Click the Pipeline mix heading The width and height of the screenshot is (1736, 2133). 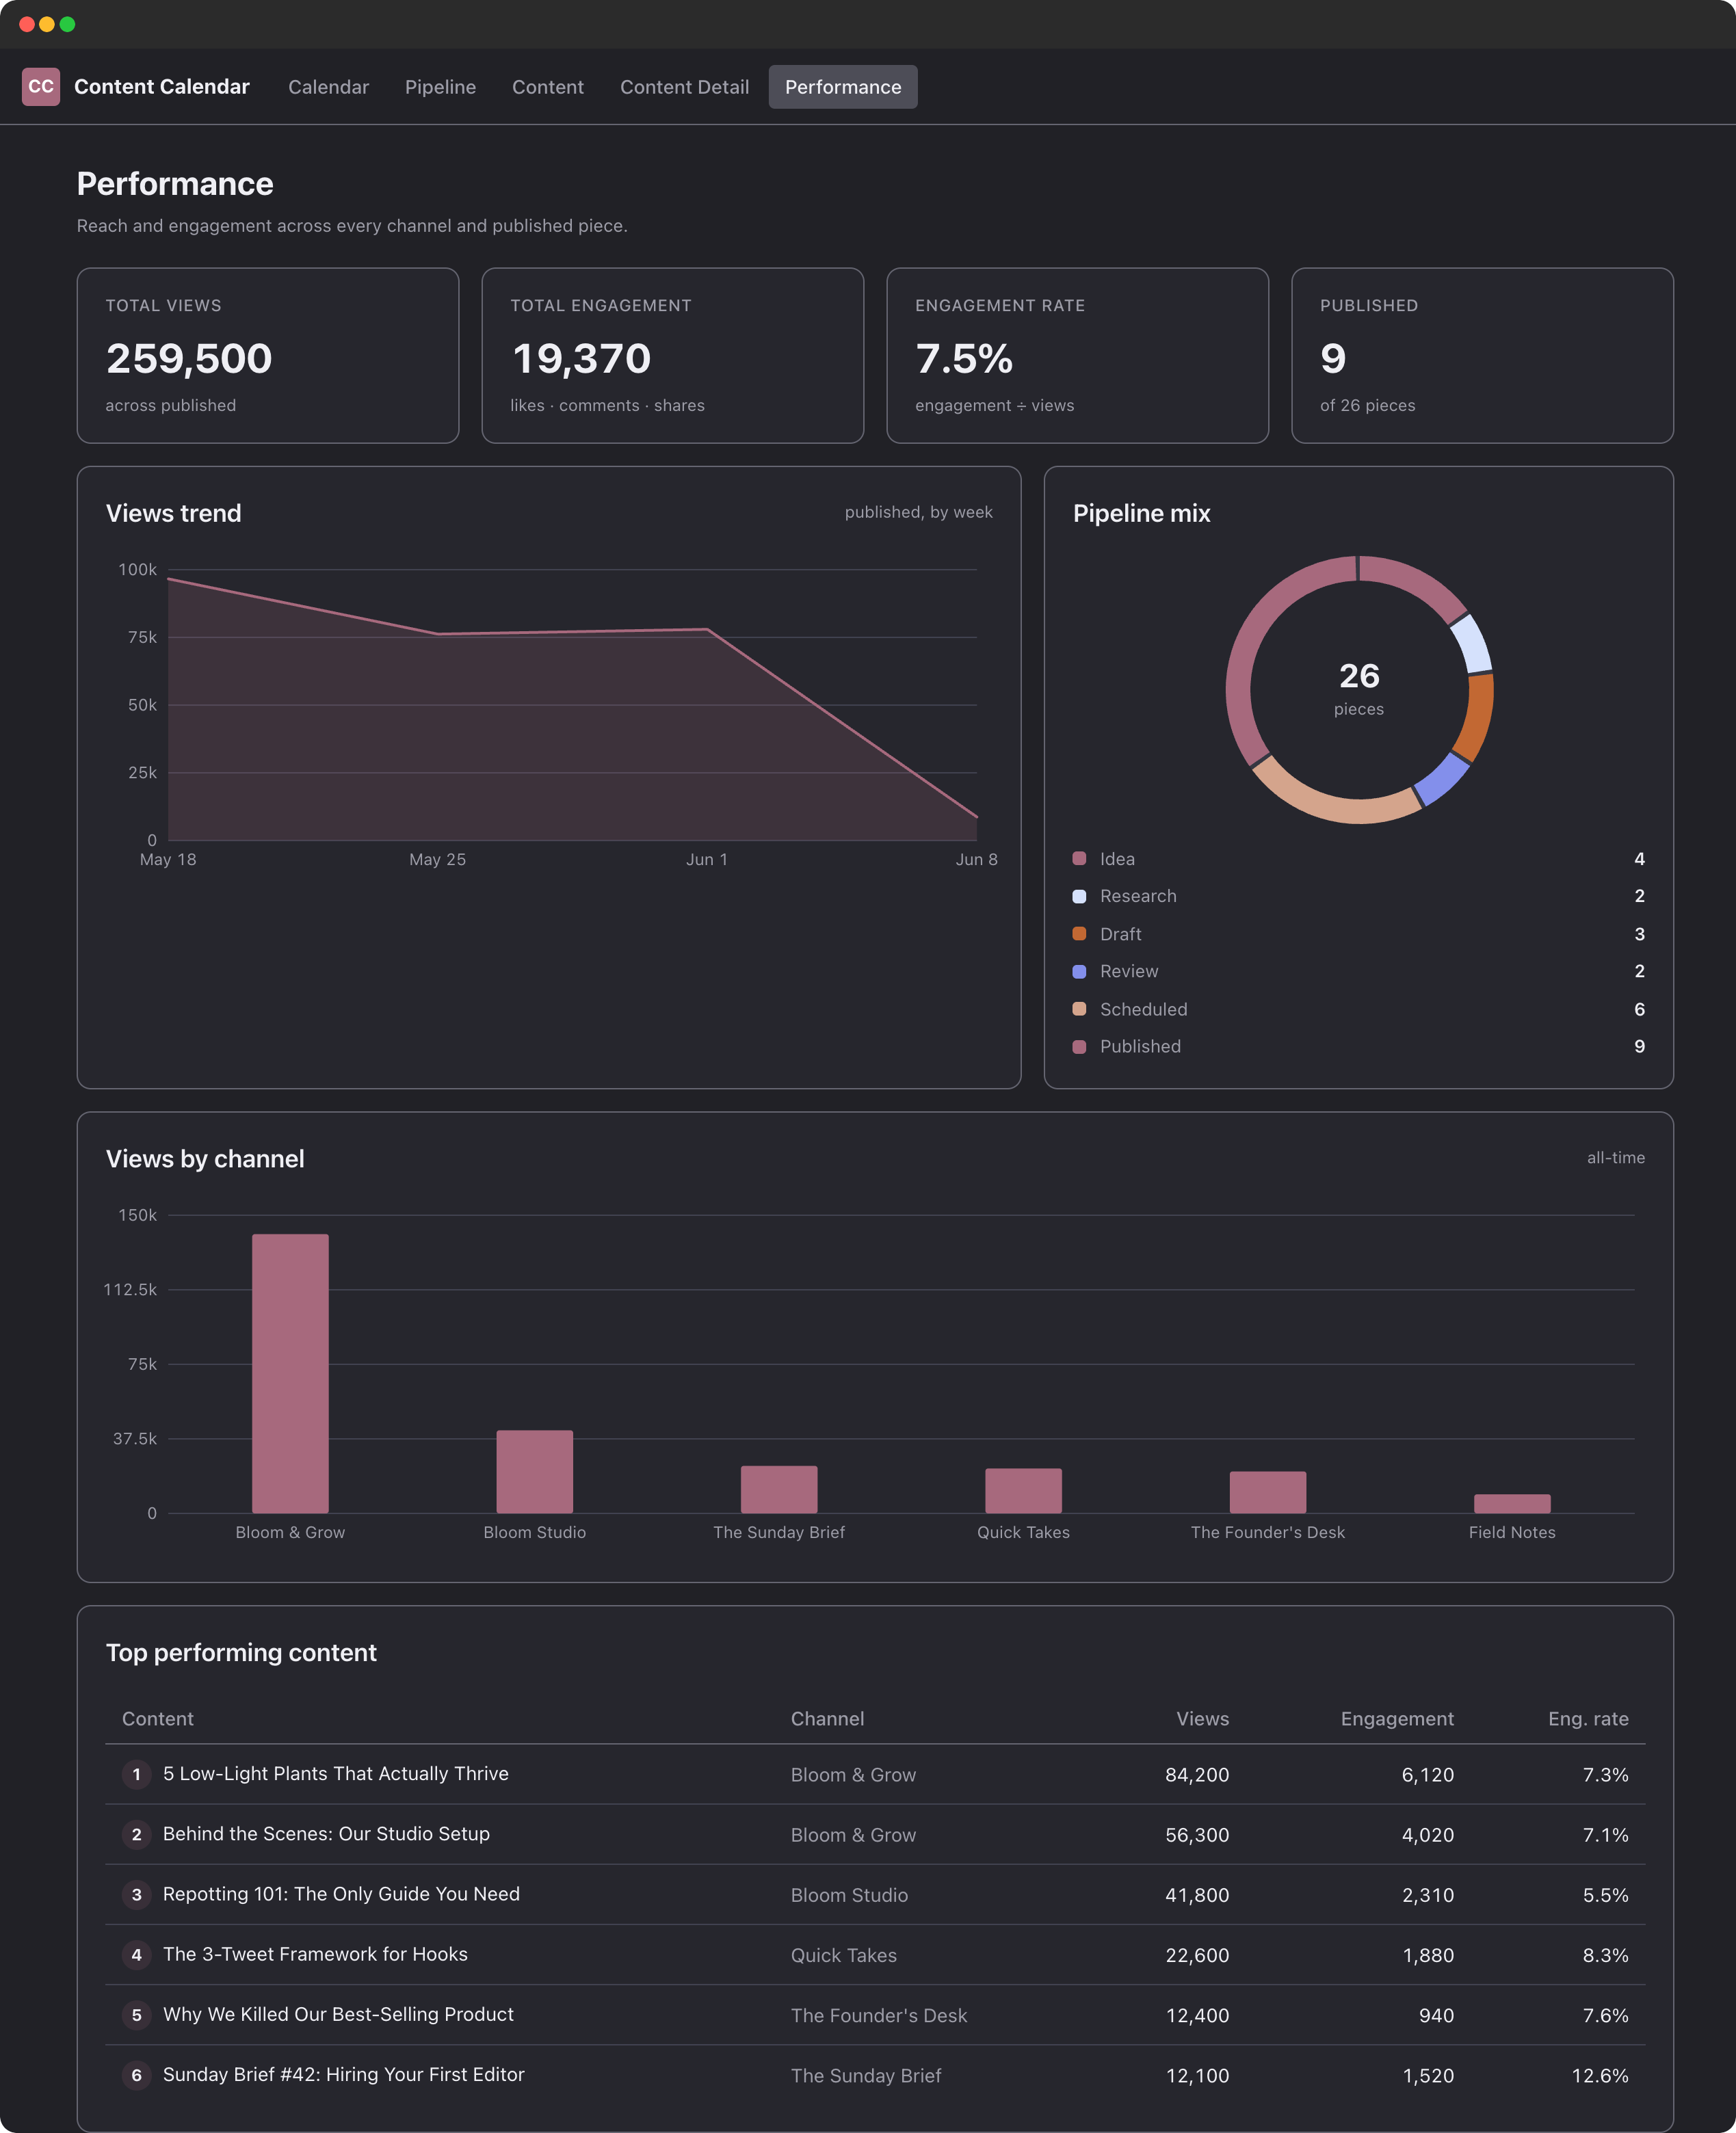1141,513
